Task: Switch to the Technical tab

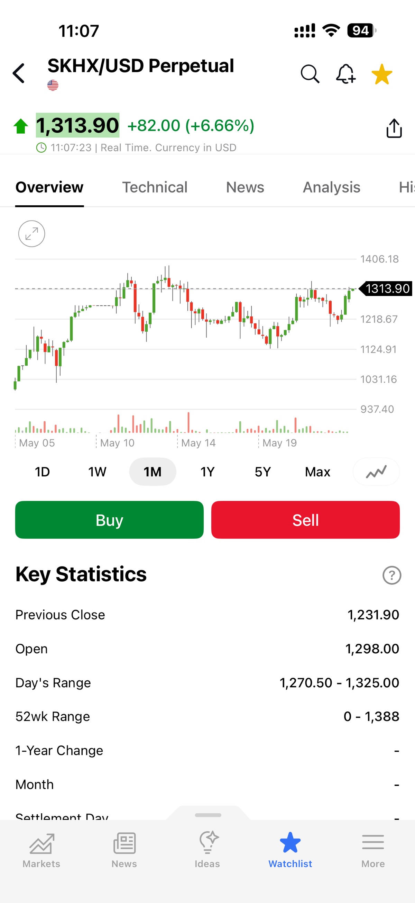Action: coord(155,187)
